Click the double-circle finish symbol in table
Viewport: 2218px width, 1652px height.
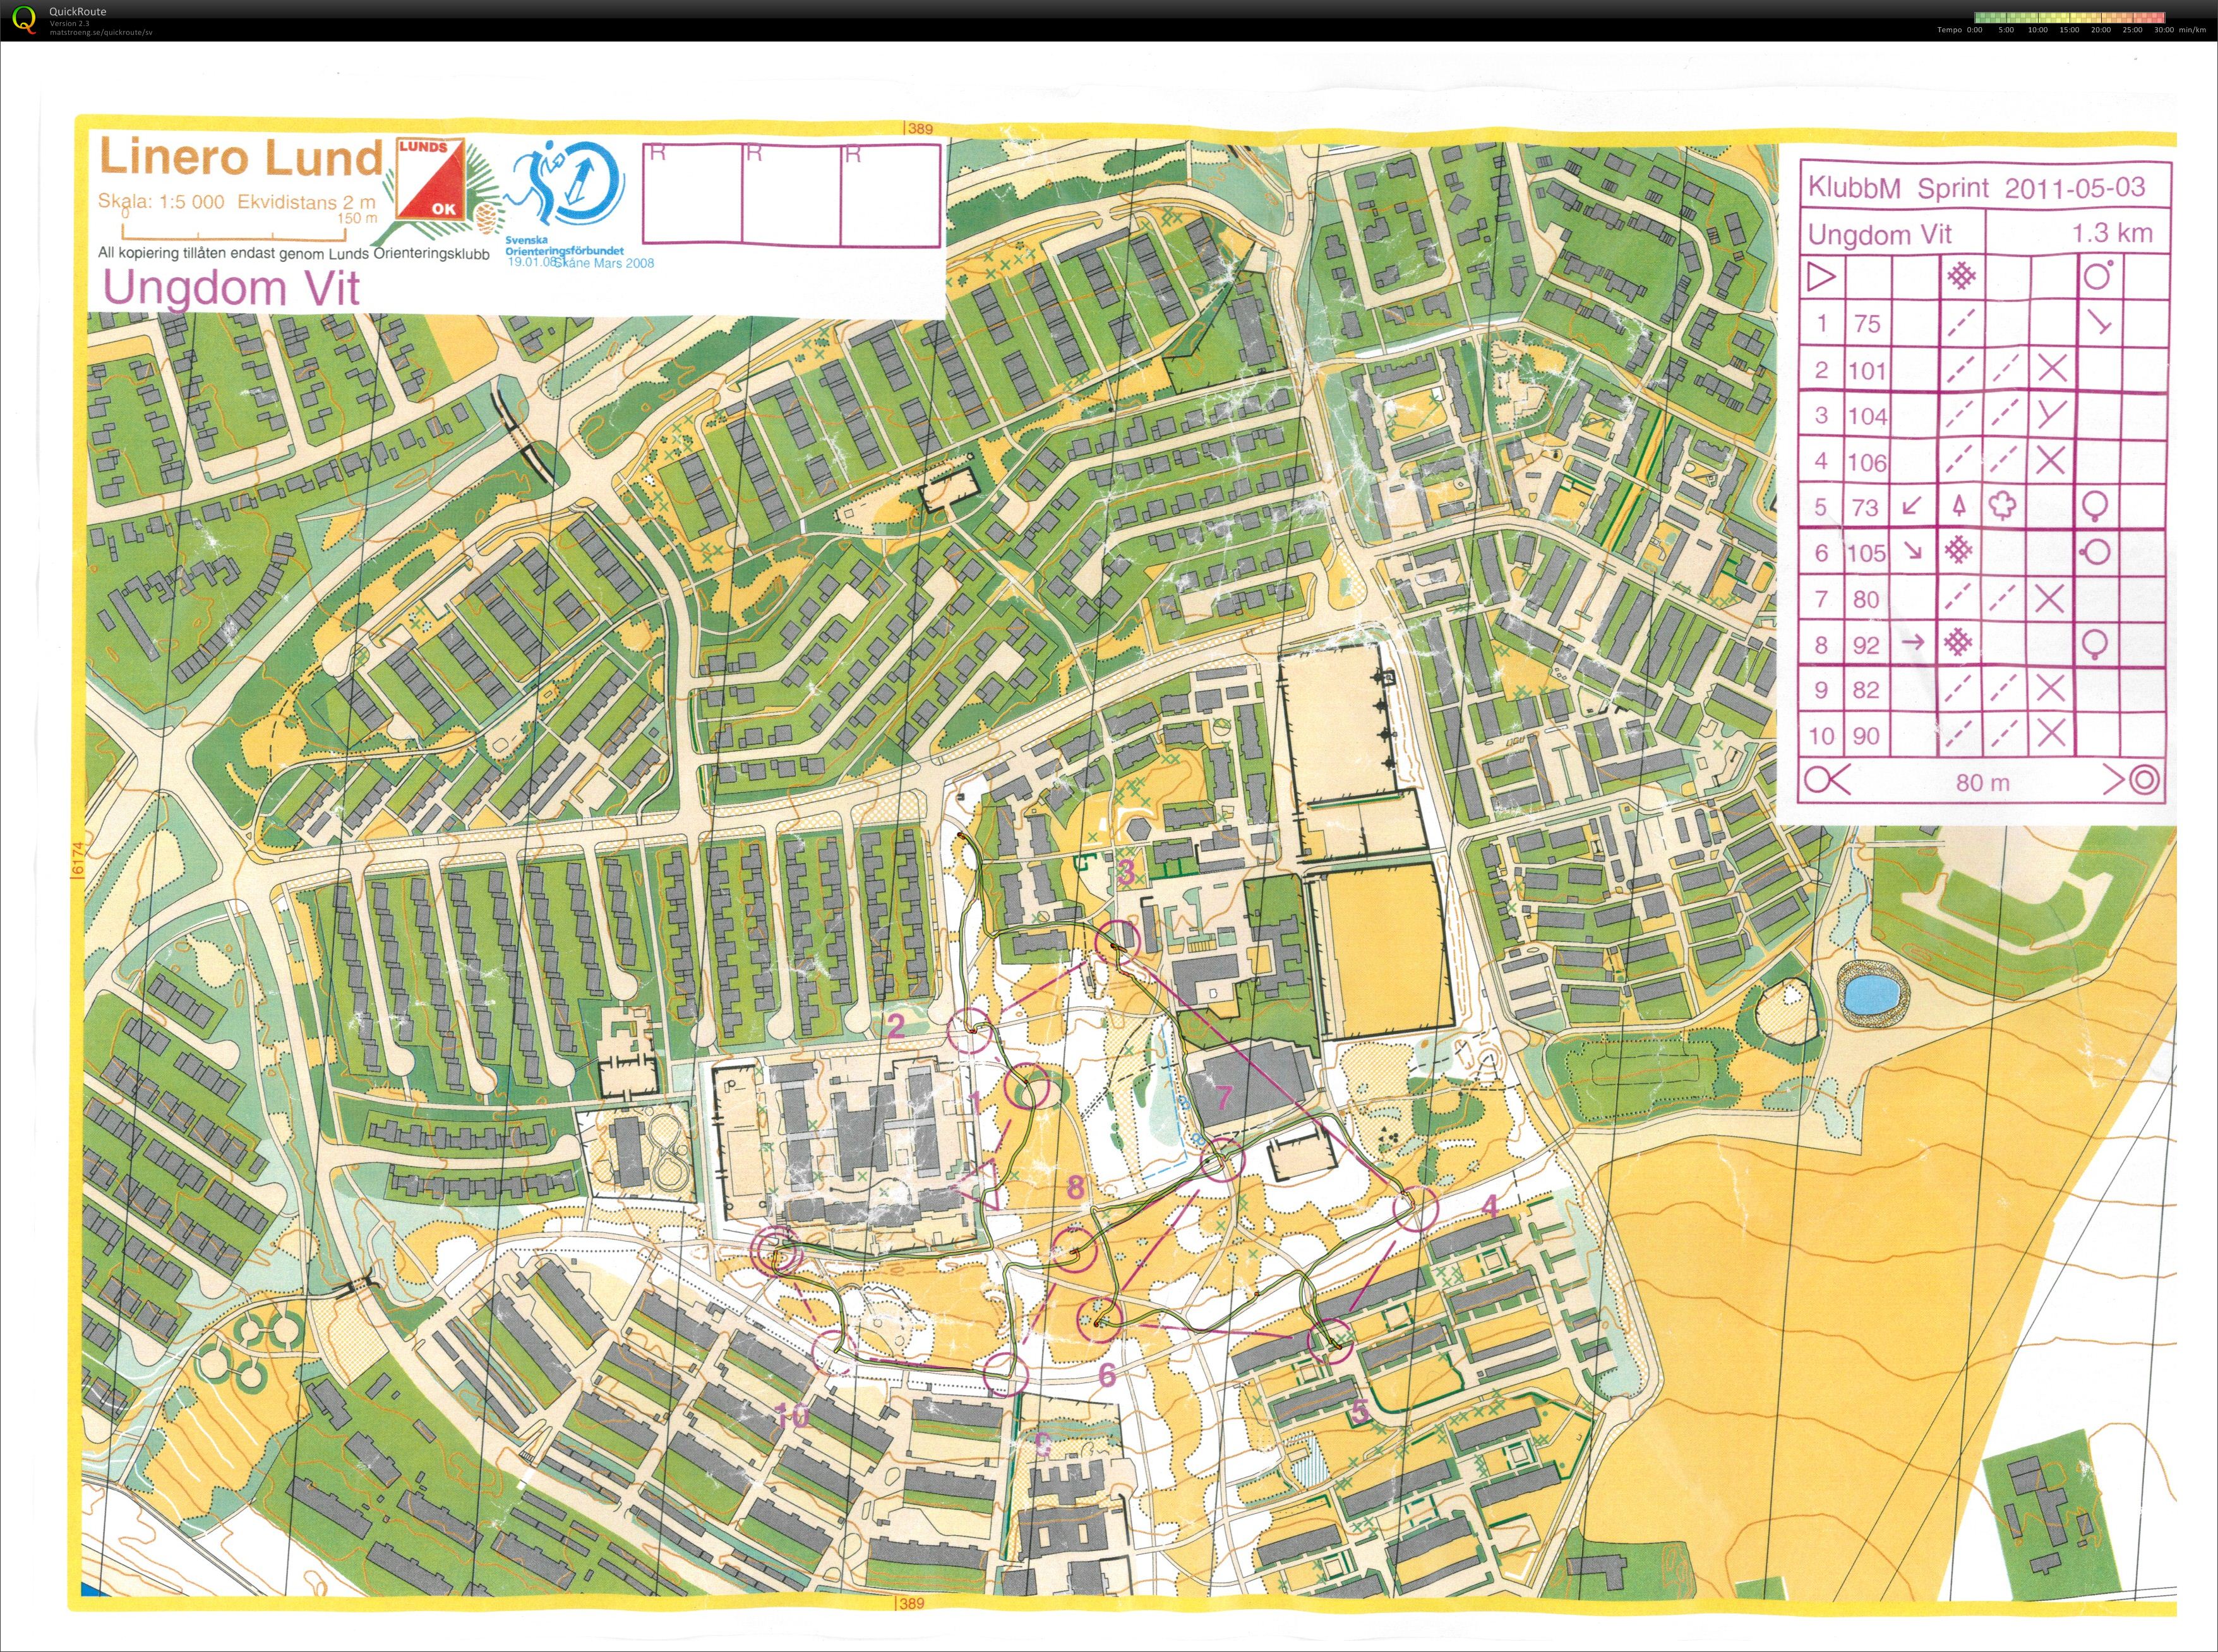(x=2145, y=780)
